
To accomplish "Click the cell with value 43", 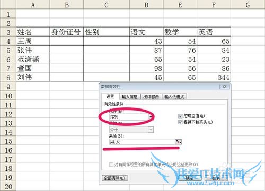I will pos(146,41).
